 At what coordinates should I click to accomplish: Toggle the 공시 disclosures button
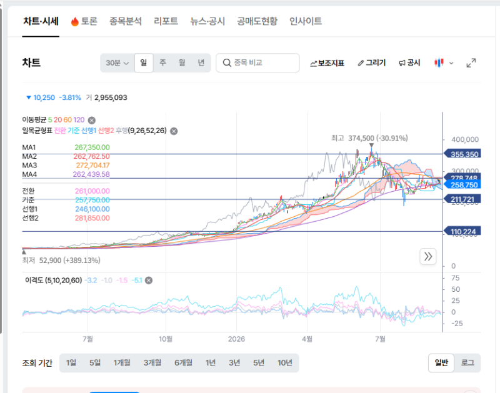[410, 62]
